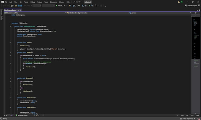
Task: Collapse the SignInteraction class block
Action: [10, 26]
